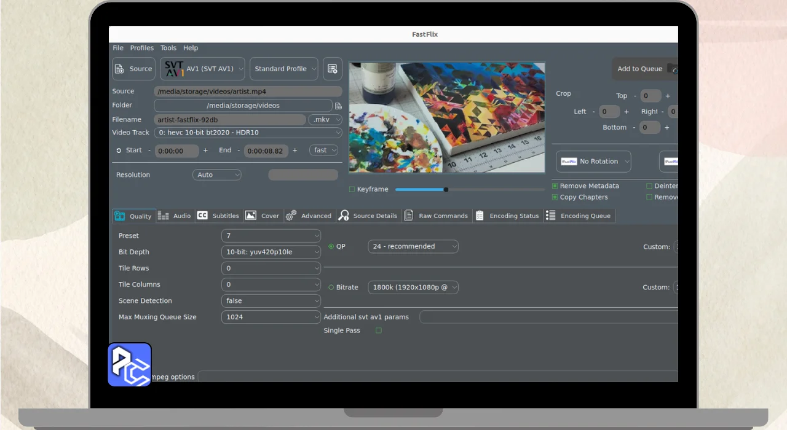Click the Additional svt av1 params field

click(547, 317)
